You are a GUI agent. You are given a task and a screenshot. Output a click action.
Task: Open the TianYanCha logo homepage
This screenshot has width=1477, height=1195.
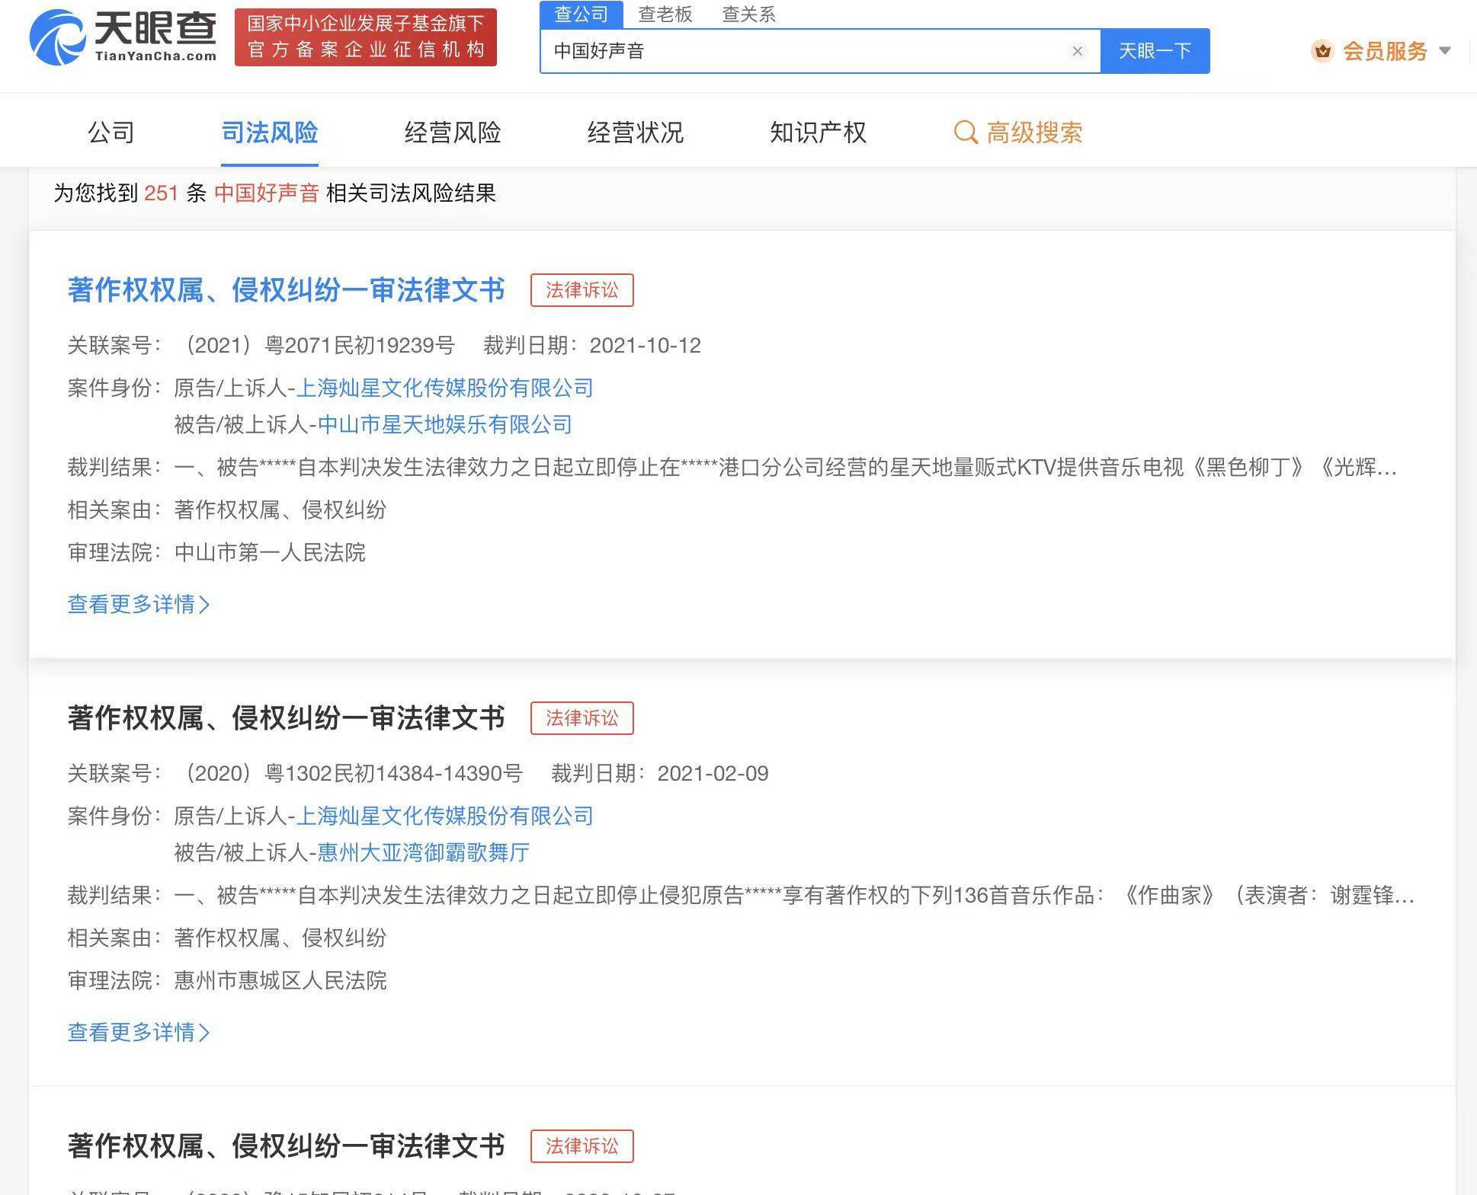[123, 37]
